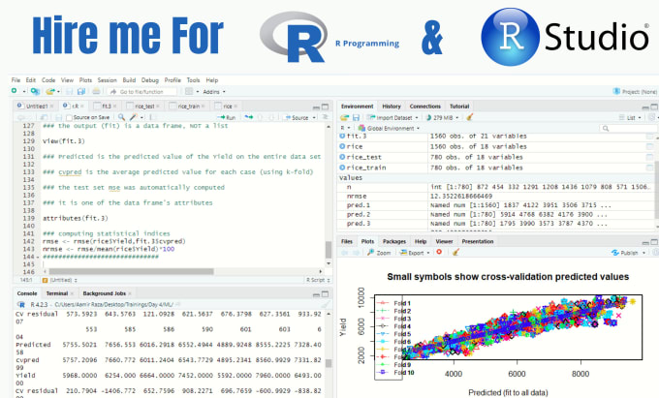Click the attributes(fit.3) line in editor
The image size is (659, 398).
click(x=76, y=218)
